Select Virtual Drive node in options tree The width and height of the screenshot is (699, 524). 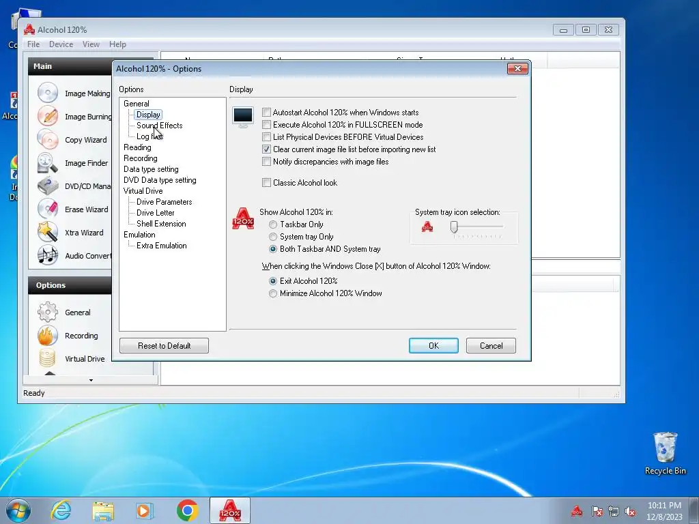pos(143,191)
